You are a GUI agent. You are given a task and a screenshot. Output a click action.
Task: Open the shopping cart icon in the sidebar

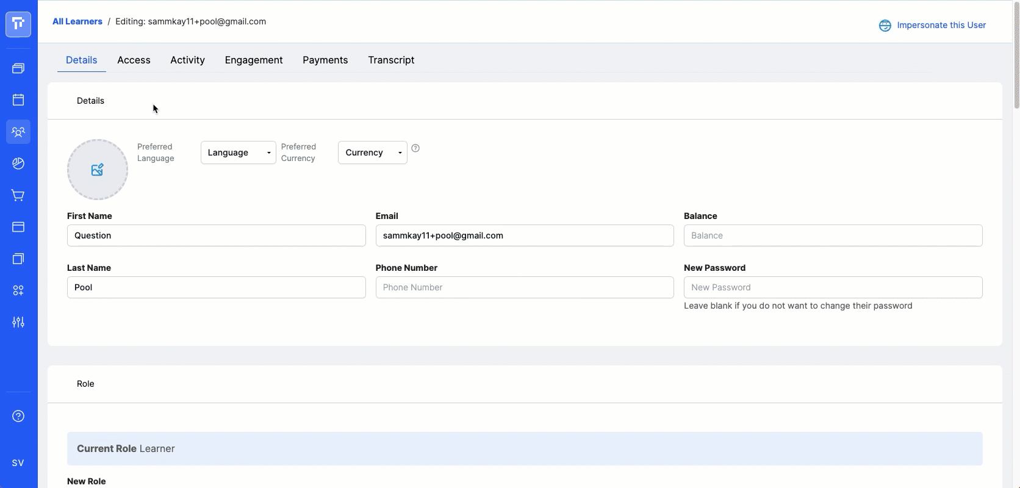click(x=18, y=195)
